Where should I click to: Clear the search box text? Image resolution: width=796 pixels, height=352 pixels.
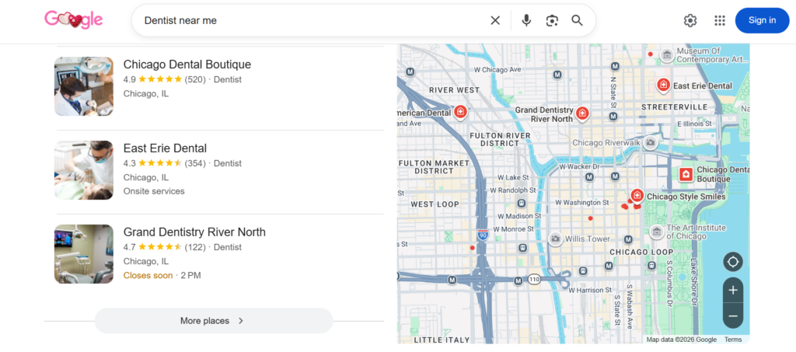point(495,20)
